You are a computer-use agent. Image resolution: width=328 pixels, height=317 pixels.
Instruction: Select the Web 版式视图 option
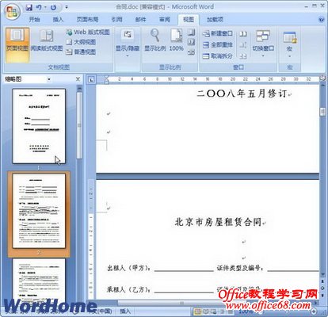[x=88, y=32]
